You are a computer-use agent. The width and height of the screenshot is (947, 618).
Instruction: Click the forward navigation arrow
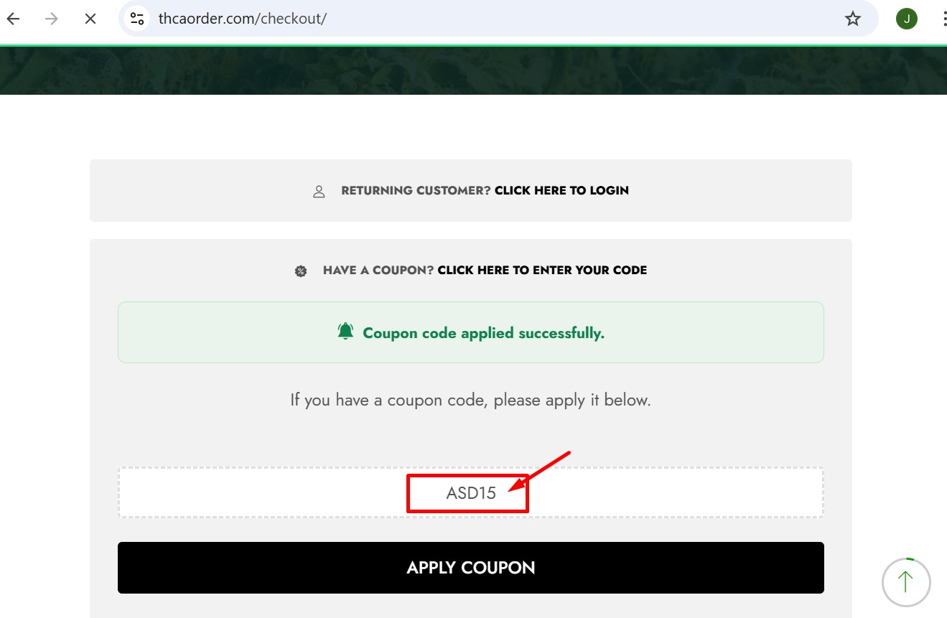coord(50,19)
